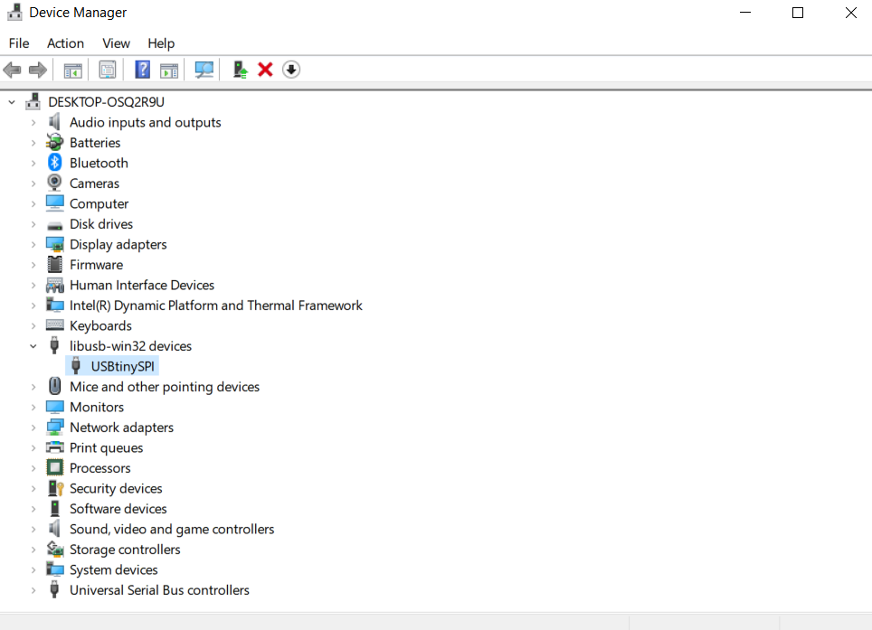This screenshot has height=630, width=872.
Task: Click the Print queues printer icon
Action: [x=54, y=447]
